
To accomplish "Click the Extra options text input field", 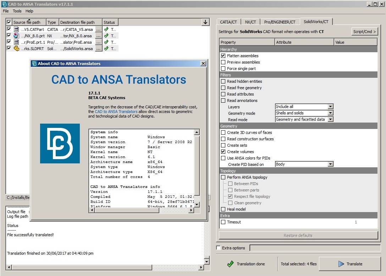I will 315,248.
